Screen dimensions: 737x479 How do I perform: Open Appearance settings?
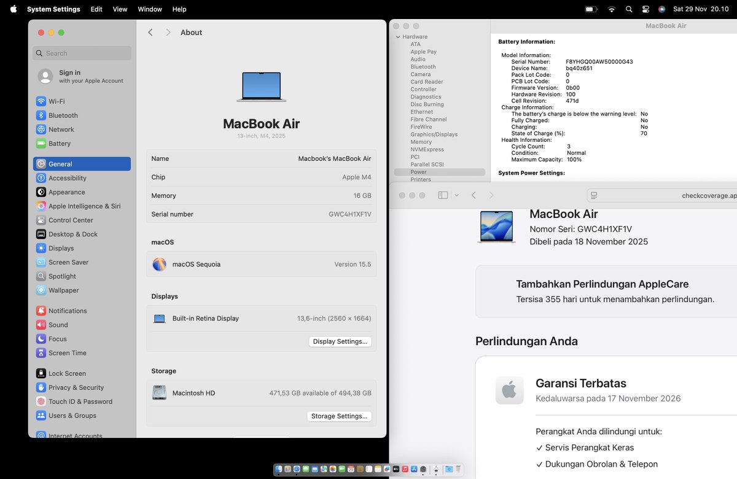(x=82, y=192)
